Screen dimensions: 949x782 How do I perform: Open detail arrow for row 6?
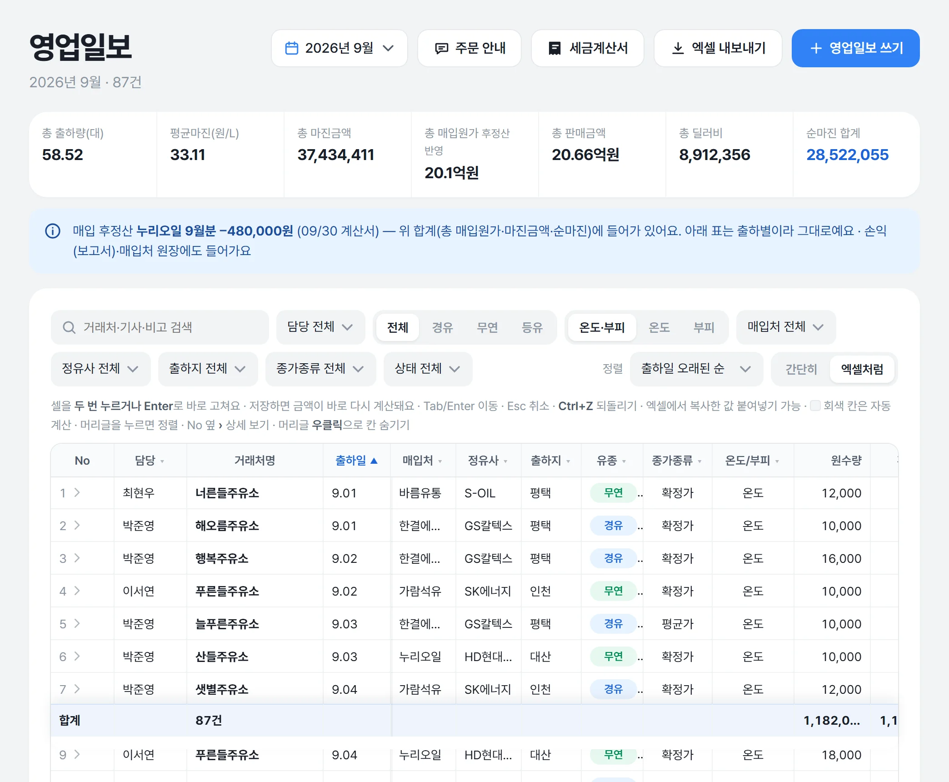77,656
